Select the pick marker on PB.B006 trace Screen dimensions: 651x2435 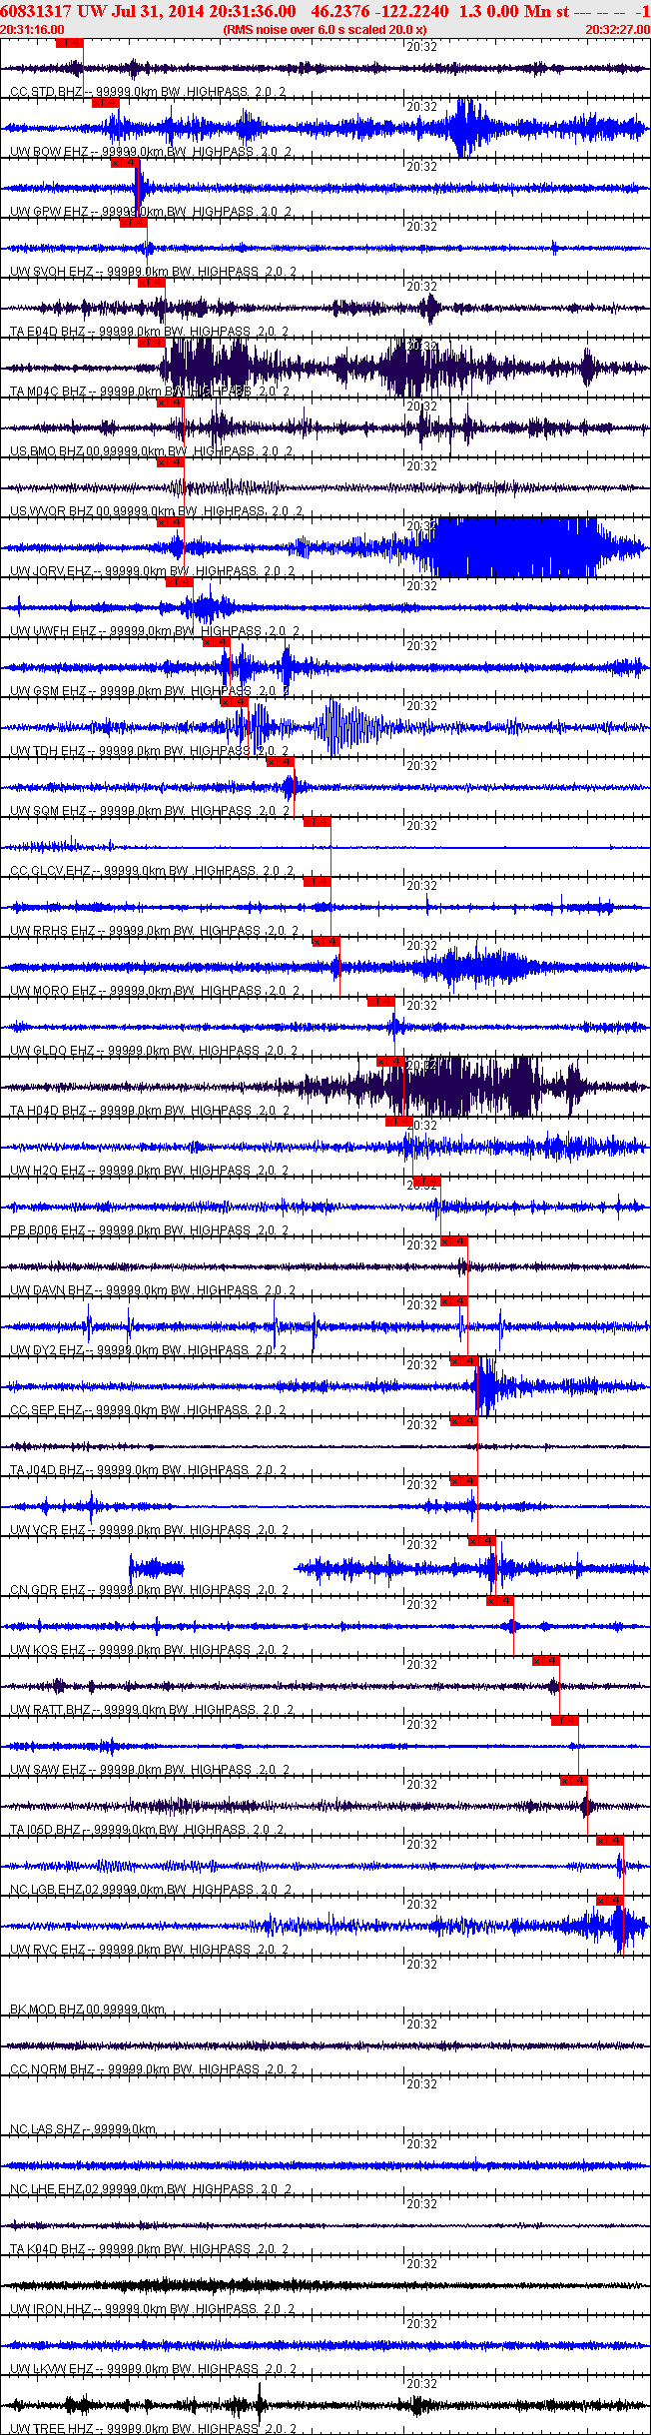427,1182
